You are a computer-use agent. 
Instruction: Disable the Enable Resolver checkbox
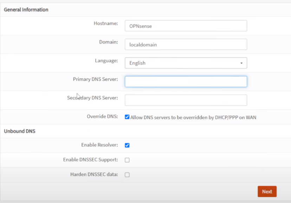point(127,145)
